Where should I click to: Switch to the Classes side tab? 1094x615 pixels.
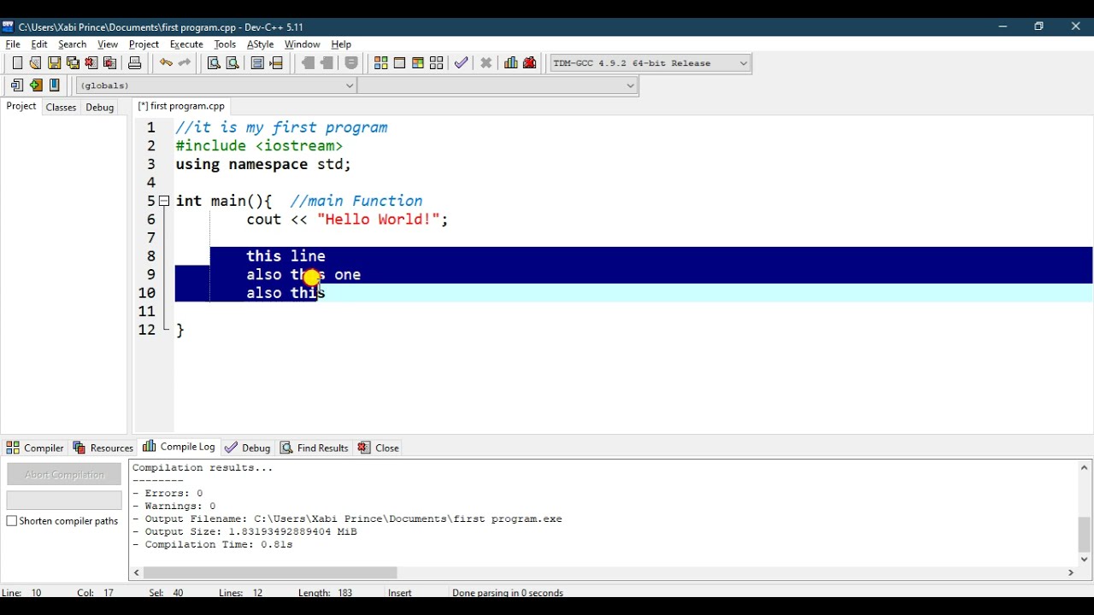(61, 108)
